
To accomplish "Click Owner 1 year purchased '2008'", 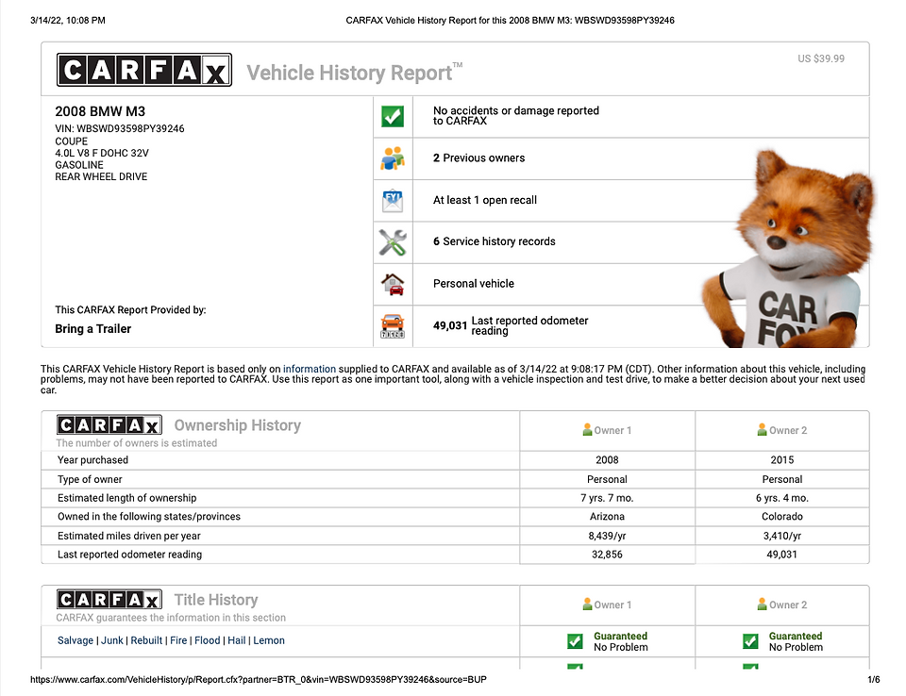I will pyautogui.click(x=607, y=460).
